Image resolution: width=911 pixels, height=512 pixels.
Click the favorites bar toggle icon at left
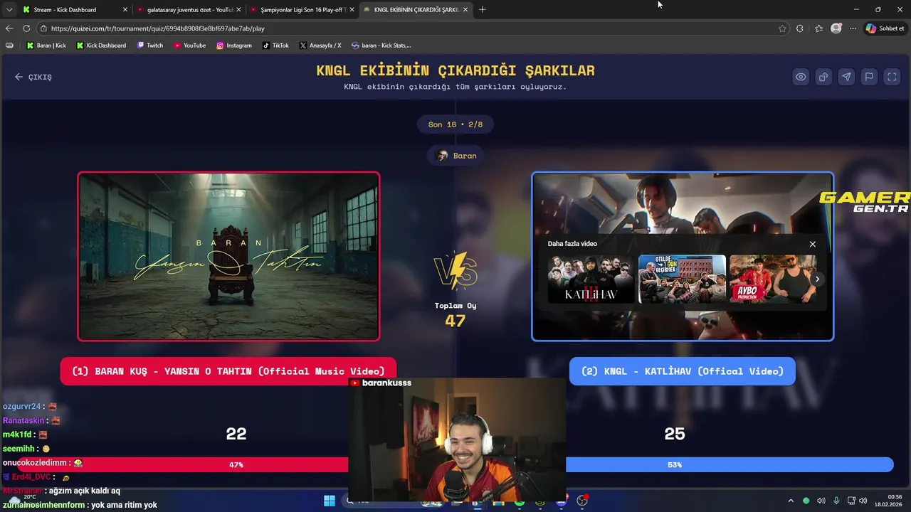click(x=9, y=46)
